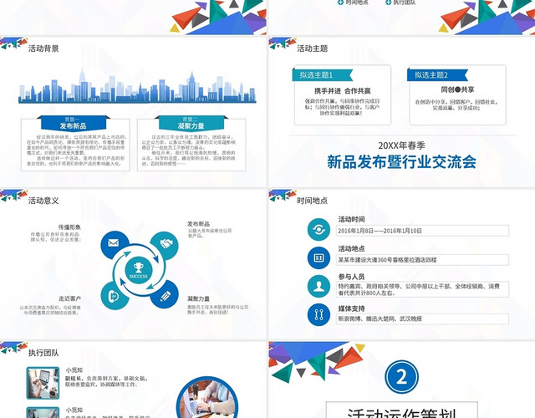
Task: Click the 拟选主题1 ribbon label
Action: pos(322,75)
